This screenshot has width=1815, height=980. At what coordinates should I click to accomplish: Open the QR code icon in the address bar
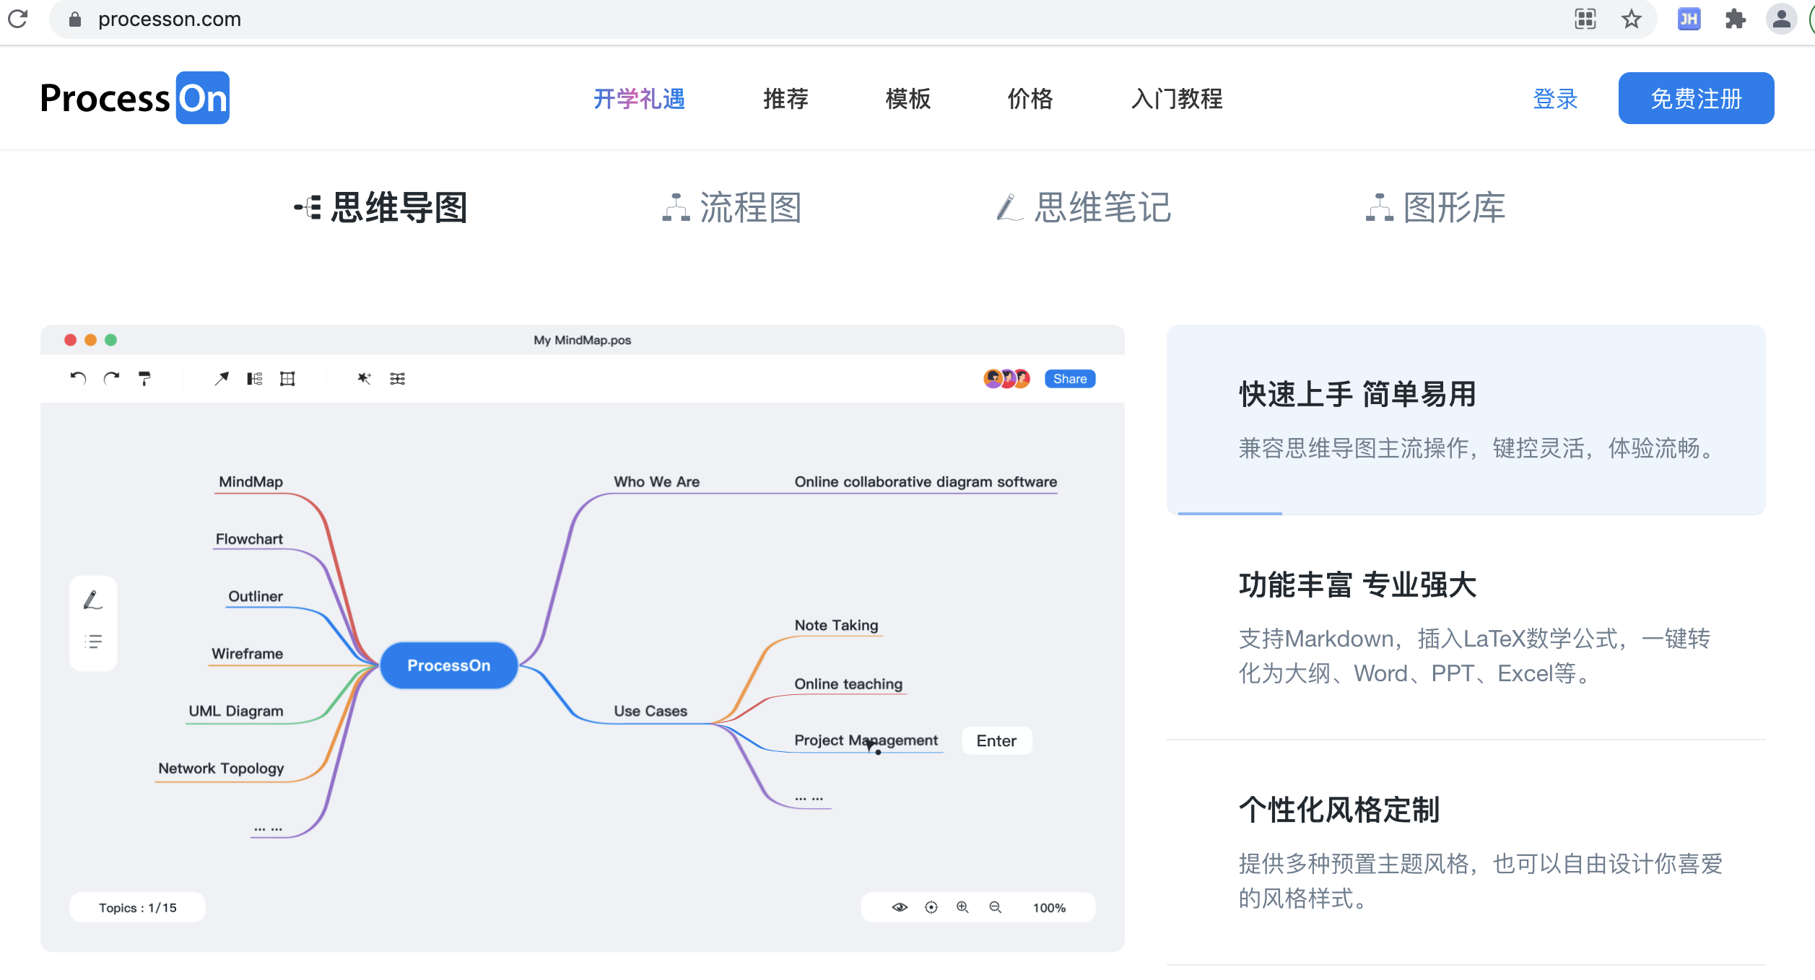(x=1585, y=19)
